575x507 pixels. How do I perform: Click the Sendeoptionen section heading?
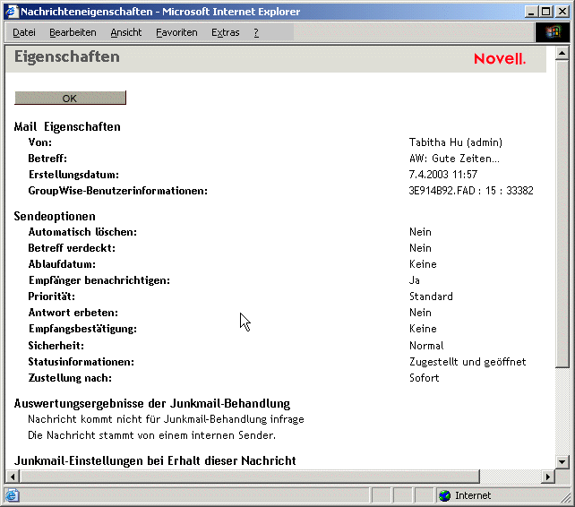[55, 216]
